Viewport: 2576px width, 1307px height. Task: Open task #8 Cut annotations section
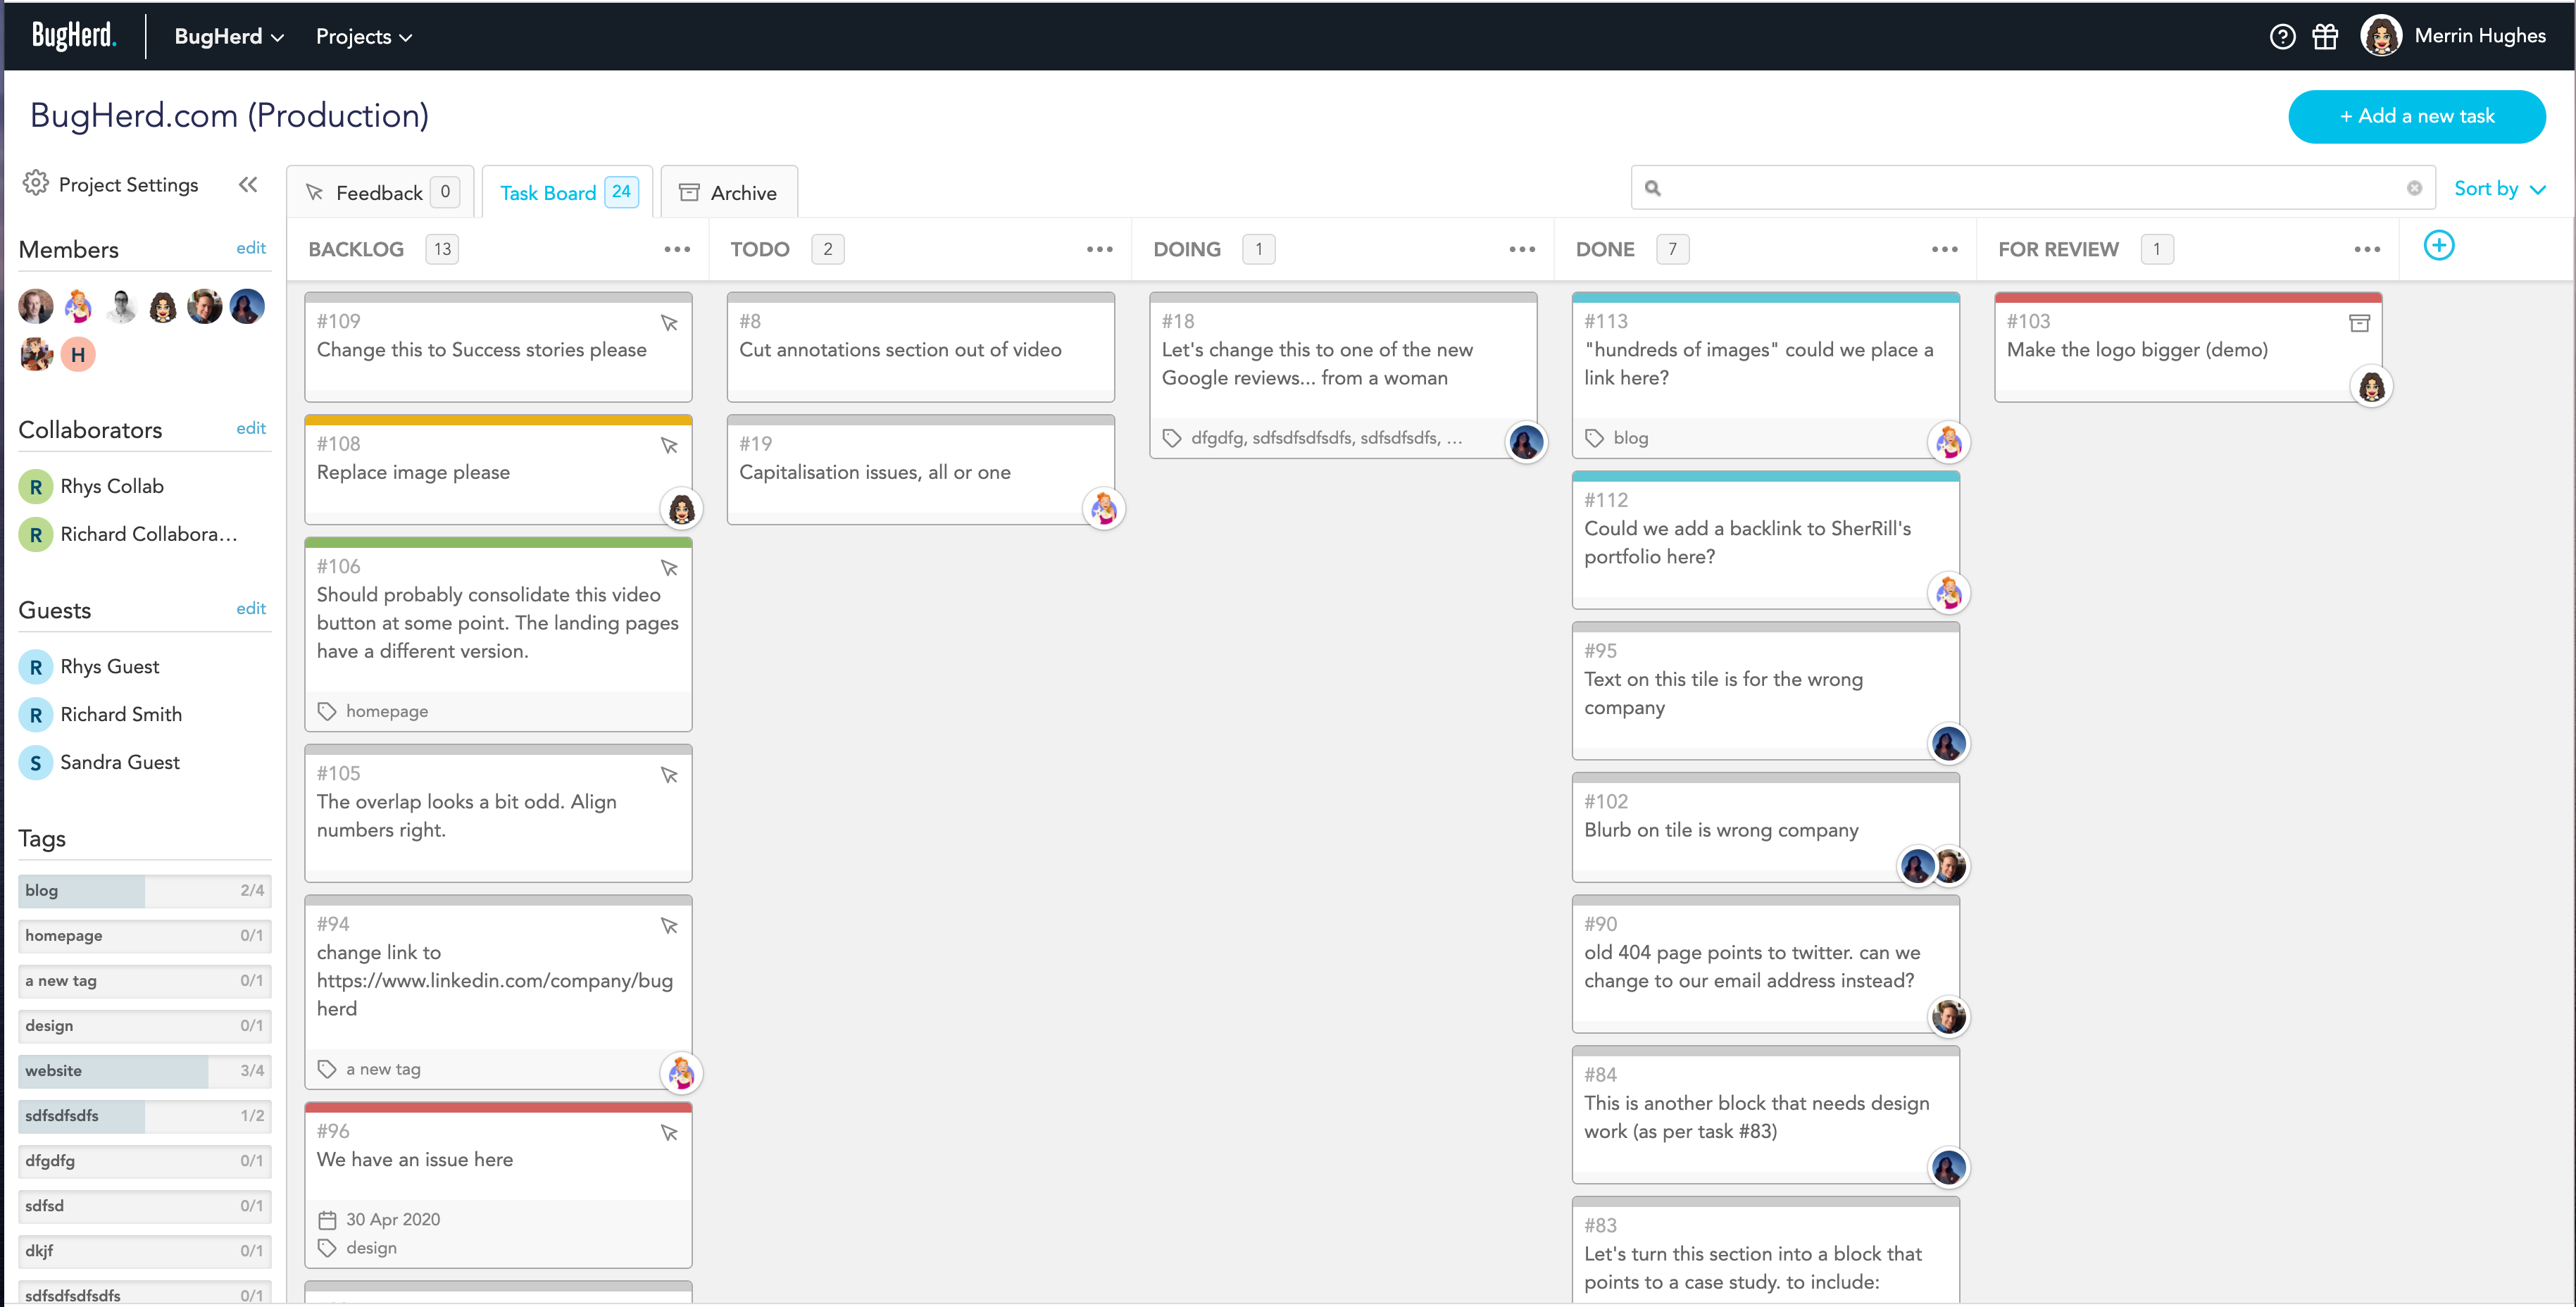click(x=920, y=347)
